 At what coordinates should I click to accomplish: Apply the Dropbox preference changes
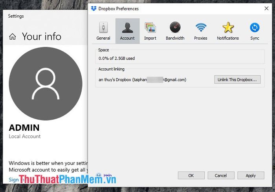[251, 176]
